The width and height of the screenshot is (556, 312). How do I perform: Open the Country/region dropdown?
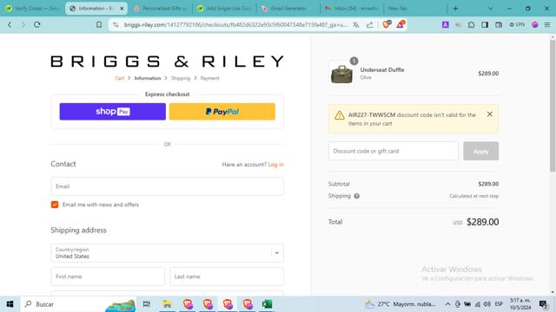click(167, 253)
